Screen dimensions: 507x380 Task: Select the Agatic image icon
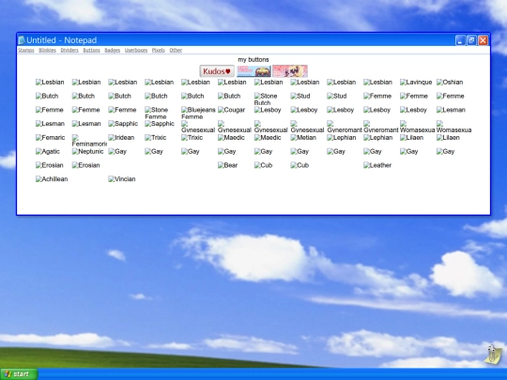click(48, 152)
